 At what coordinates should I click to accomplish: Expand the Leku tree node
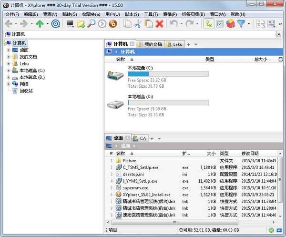point(9,64)
